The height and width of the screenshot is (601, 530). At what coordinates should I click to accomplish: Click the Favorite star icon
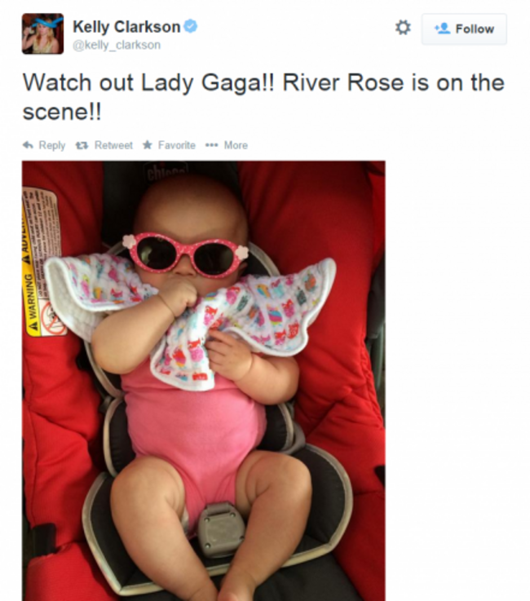click(x=148, y=145)
